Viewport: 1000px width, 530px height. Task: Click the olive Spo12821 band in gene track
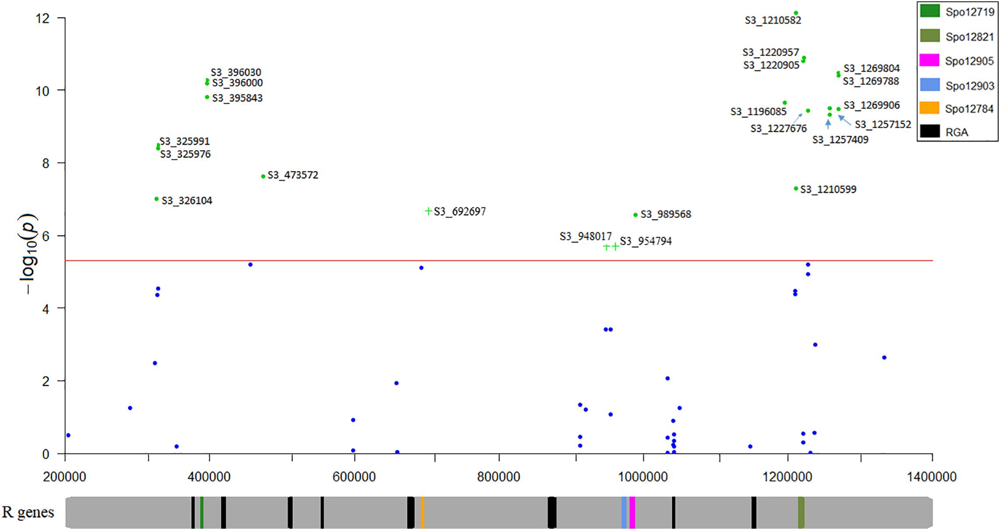(x=801, y=512)
